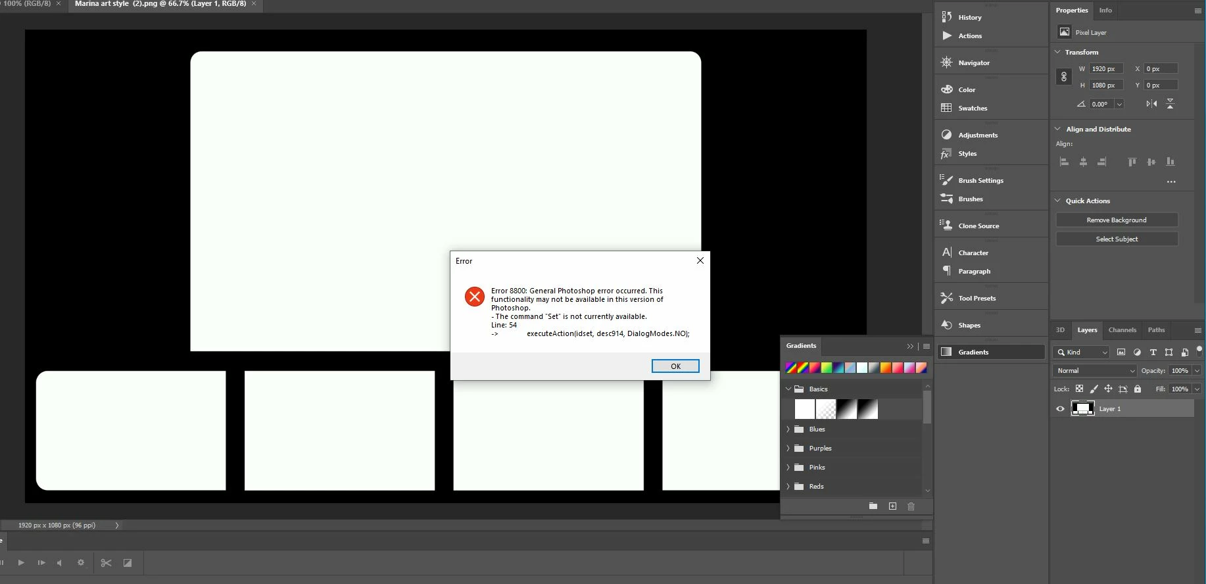Expand the Pinks gradient folder
Screen dimensions: 1206x584
coord(788,467)
